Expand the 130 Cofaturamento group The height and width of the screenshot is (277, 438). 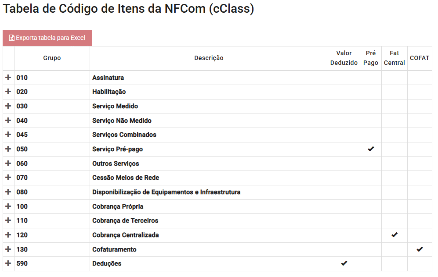(x=8, y=249)
